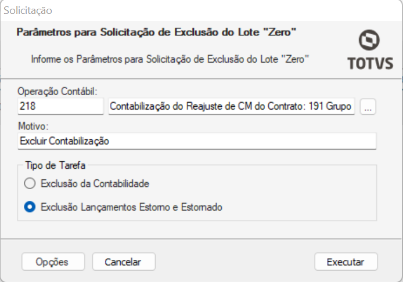Click the Contabilização do Reajuste description field
Image resolution: width=403 pixels, height=282 pixels.
pos(232,106)
